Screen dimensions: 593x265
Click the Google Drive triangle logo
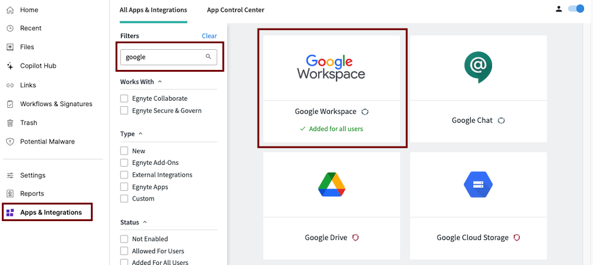tap(332, 184)
